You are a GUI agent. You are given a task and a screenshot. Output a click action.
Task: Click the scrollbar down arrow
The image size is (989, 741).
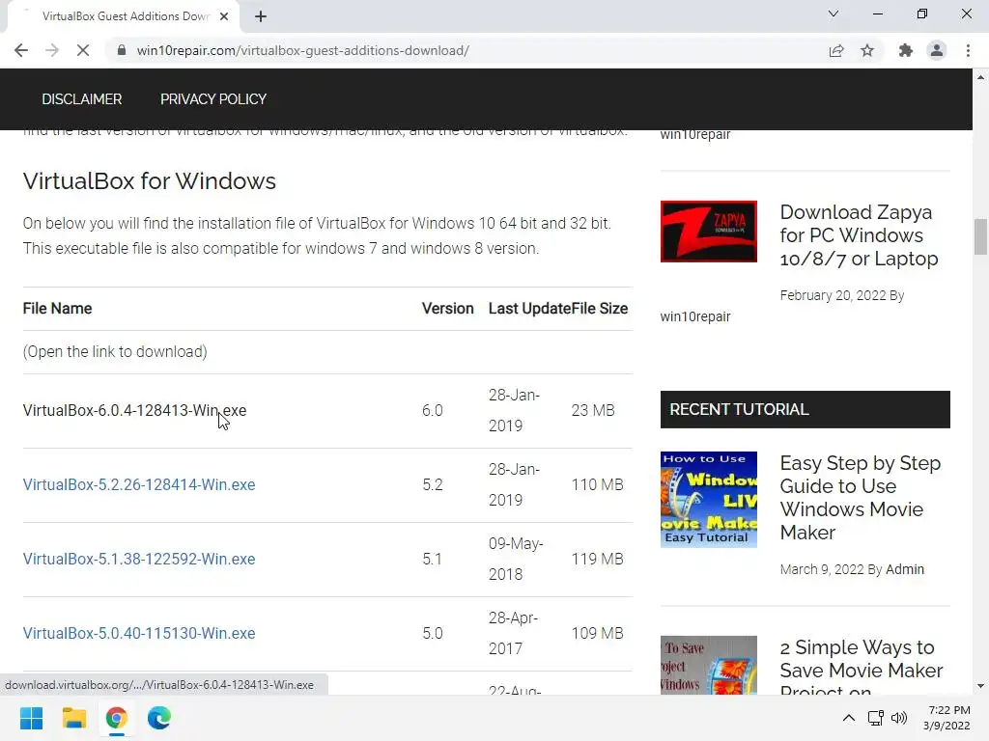(980, 686)
